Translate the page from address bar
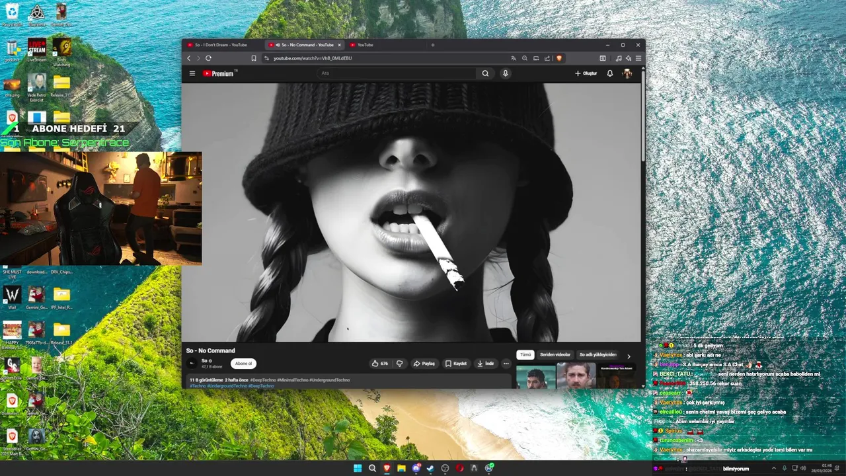The width and height of the screenshot is (846, 476). pos(514,58)
